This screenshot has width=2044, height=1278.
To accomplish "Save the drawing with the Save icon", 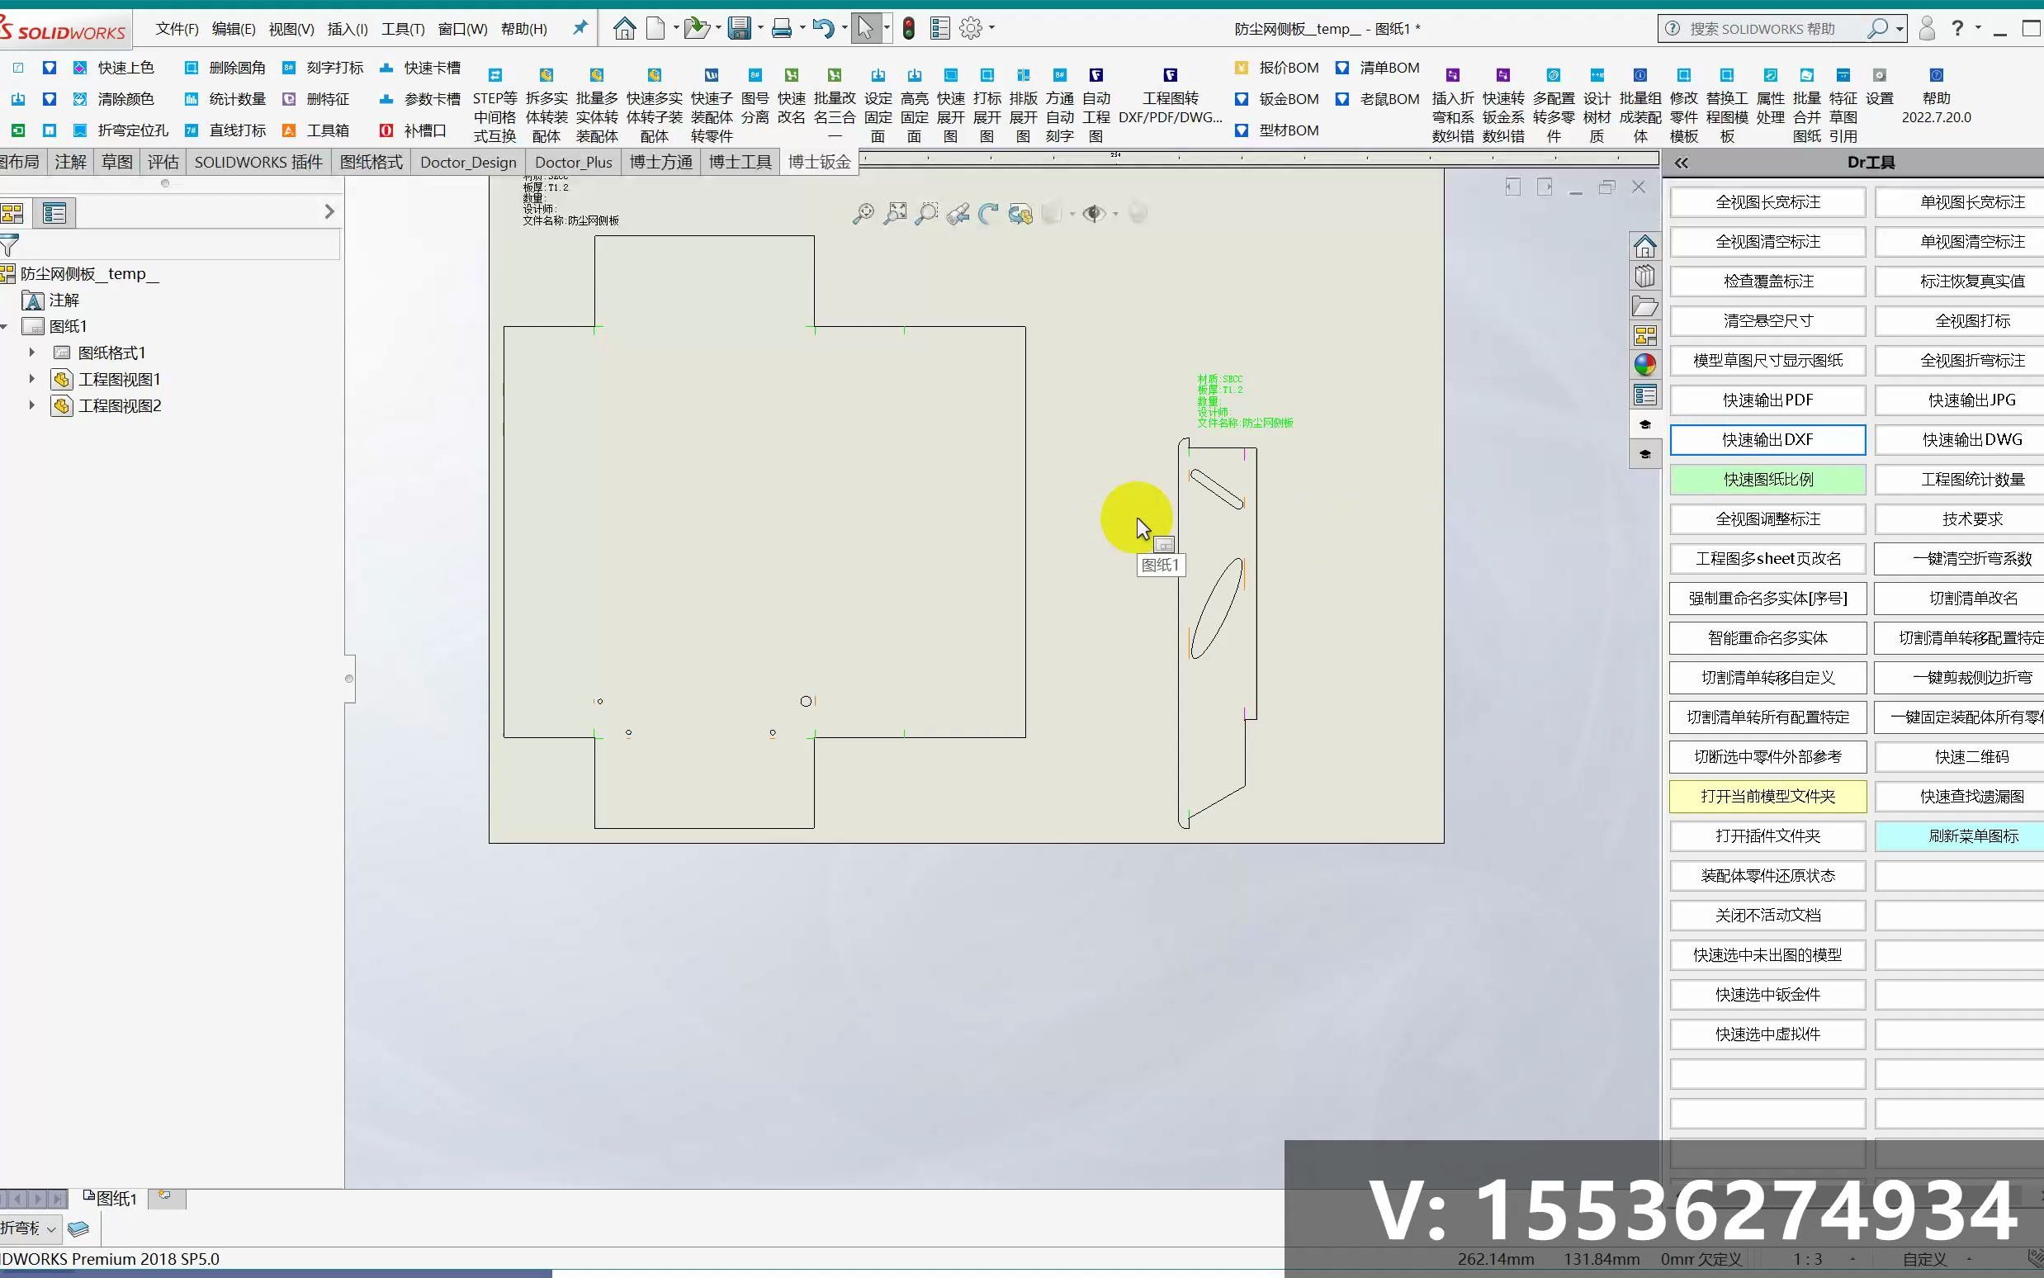I will [x=740, y=28].
